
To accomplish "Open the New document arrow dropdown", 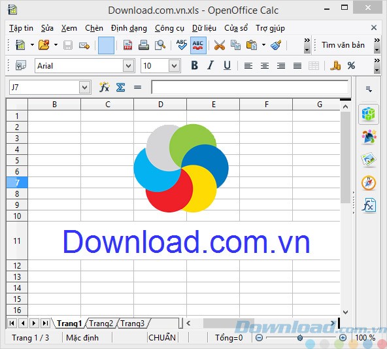I will pos(32,45).
